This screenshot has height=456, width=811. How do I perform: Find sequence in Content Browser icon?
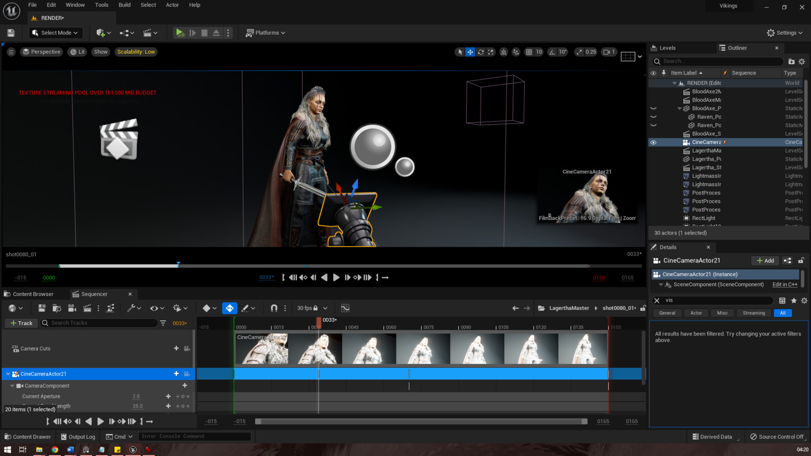[57, 308]
